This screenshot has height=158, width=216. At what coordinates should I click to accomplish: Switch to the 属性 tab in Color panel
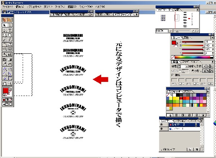[x=186, y=38]
